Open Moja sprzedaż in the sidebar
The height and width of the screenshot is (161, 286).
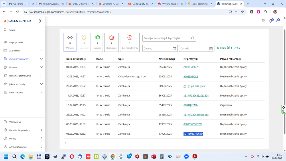[16, 42]
